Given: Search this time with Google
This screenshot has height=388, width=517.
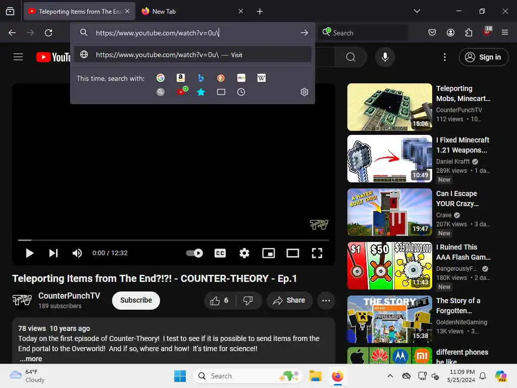Looking at the screenshot, I should [x=161, y=78].
